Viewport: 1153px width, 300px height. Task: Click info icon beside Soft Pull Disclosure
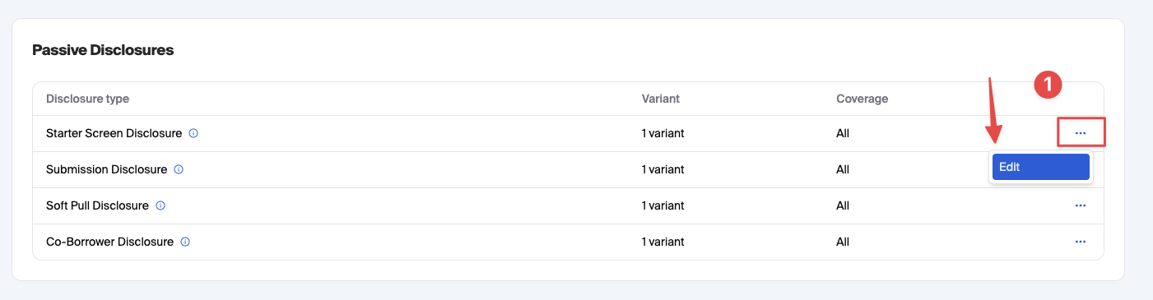[160, 205]
